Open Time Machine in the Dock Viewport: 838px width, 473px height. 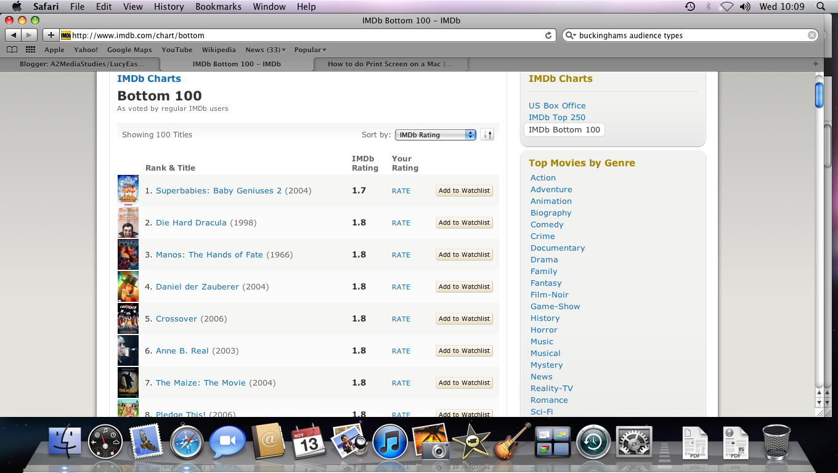coord(593,441)
